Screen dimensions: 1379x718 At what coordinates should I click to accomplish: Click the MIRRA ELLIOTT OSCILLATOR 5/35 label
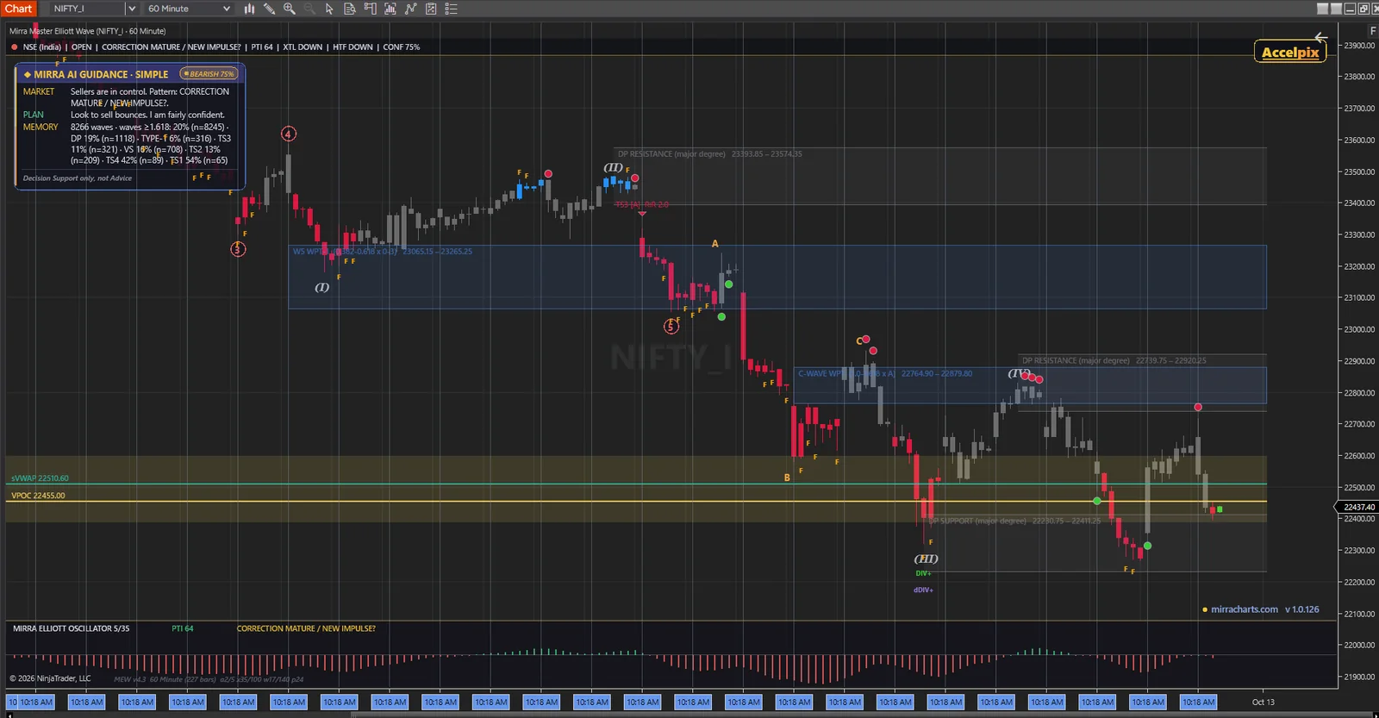point(72,628)
